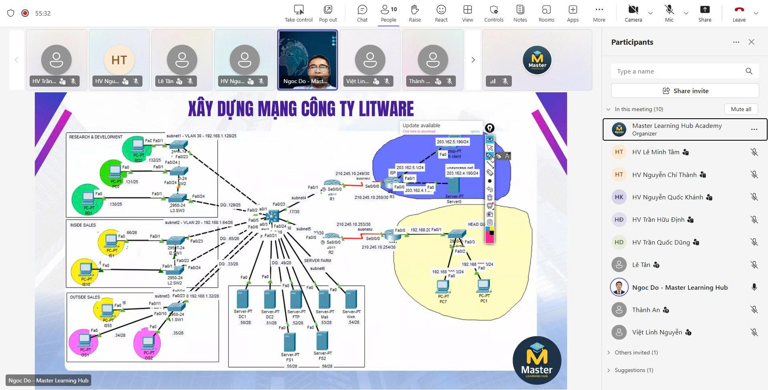Viewport: 768px width, 390px height.
Task: Unmute the Mic
Action: click(669, 13)
